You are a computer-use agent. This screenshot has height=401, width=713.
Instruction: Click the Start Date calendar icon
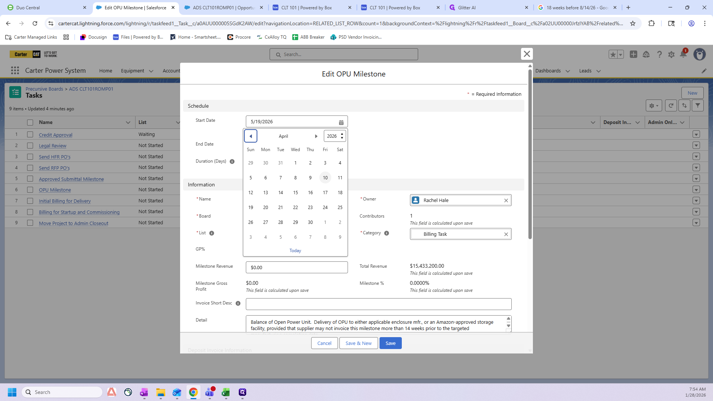(341, 122)
